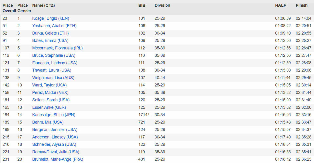Screen dimensions: 314x163
Task: Click the BIB column header
Action: [142, 5]
